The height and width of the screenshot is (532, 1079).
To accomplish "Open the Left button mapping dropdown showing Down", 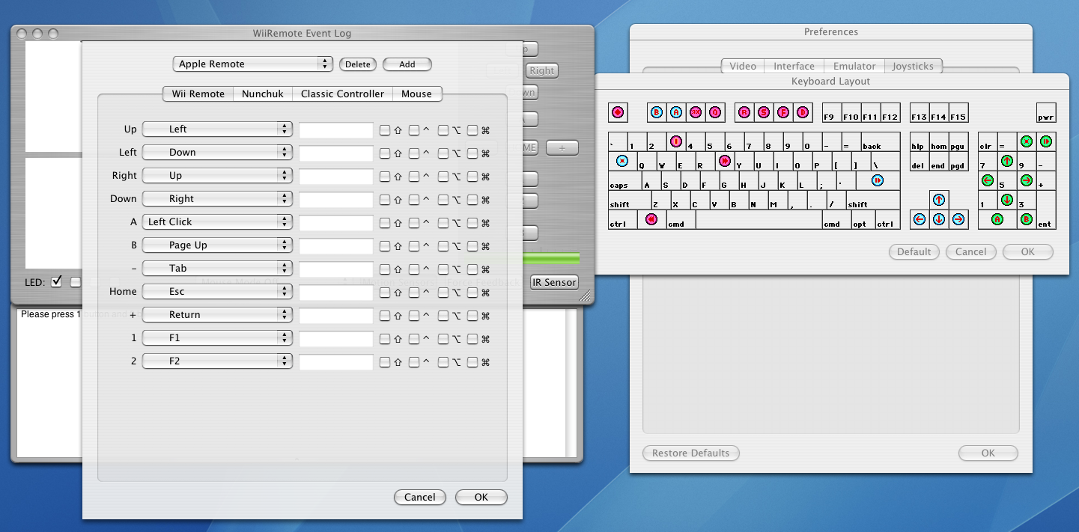I will point(217,153).
